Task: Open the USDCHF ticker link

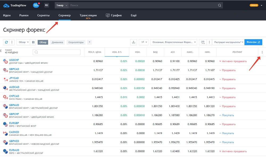Action: click(14, 60)
